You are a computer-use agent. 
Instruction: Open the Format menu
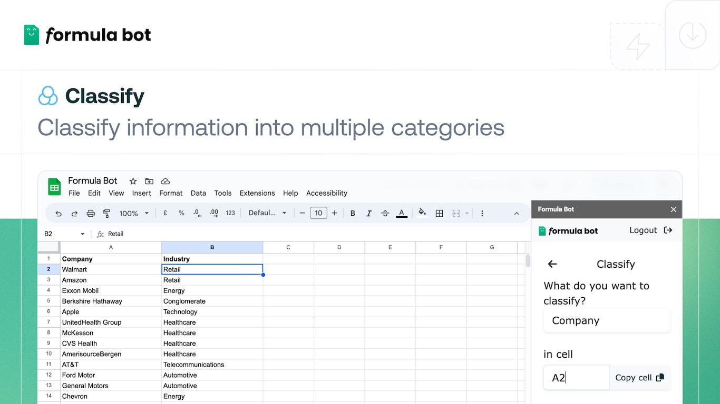(x=171, y=193)
